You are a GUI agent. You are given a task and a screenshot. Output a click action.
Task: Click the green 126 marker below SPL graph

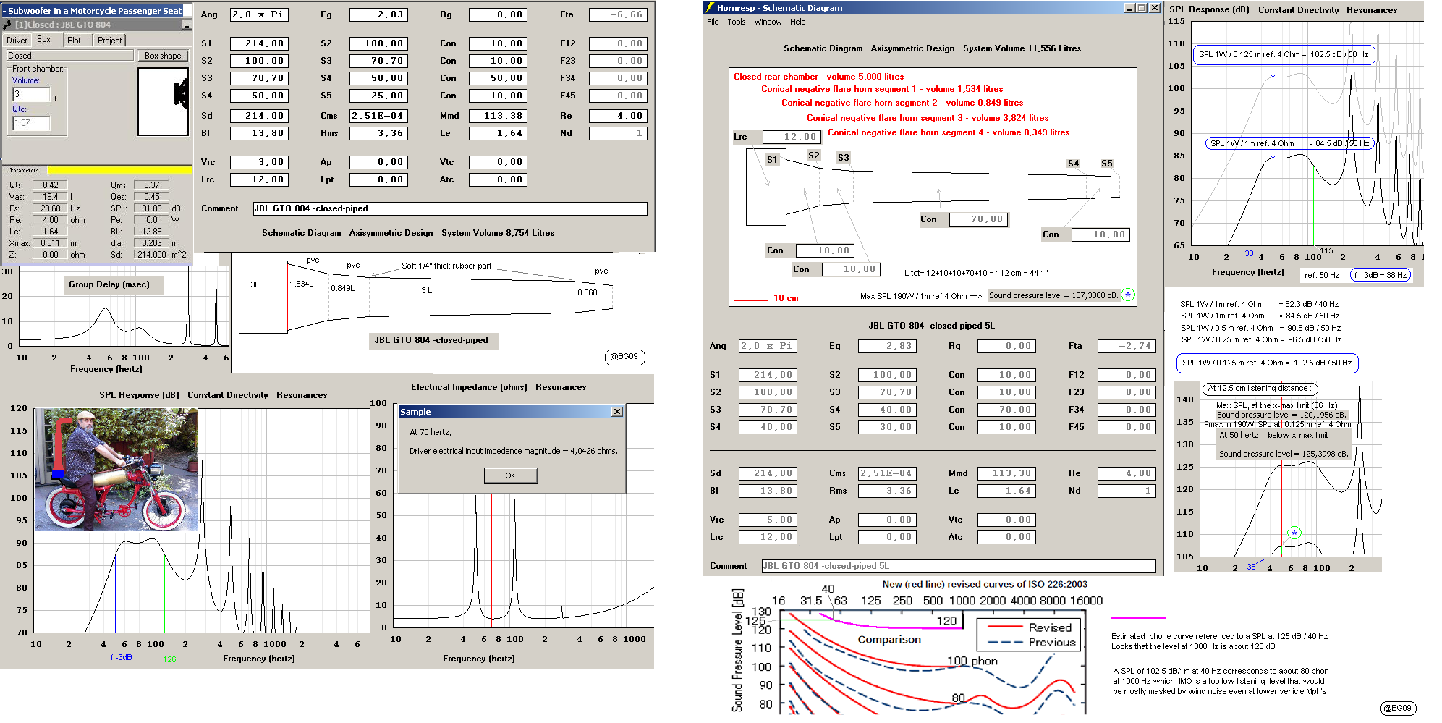coord(169,659)
